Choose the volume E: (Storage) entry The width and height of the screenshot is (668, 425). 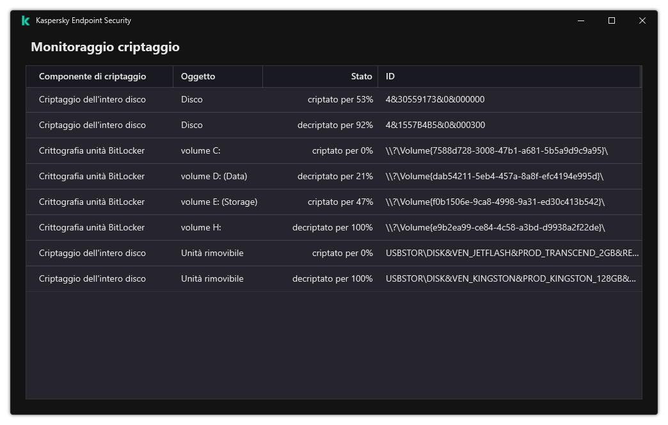tap(219, 202)
